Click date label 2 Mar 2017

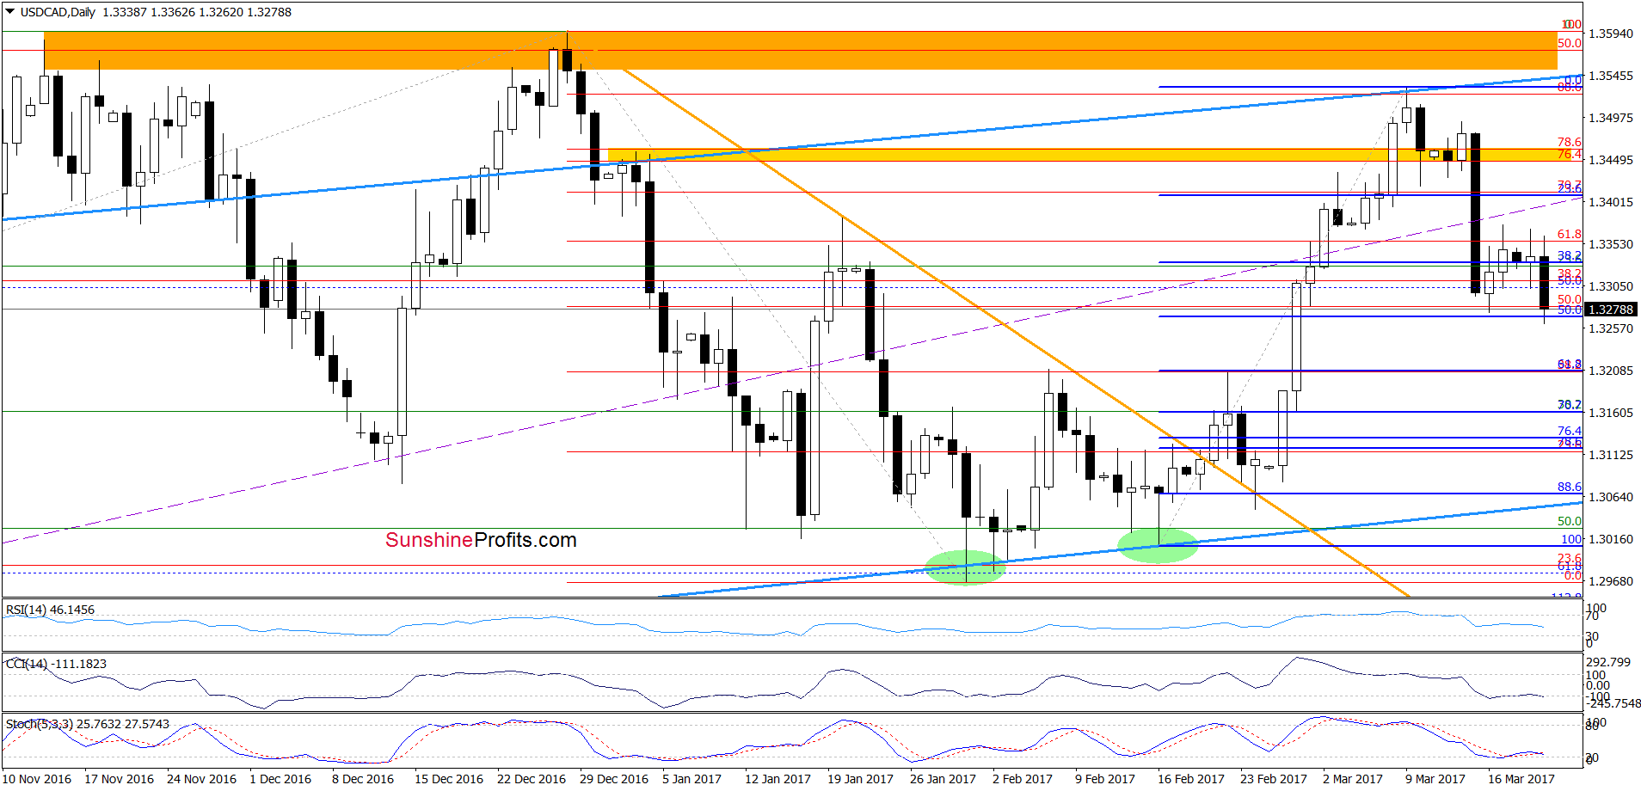pyautogui.click(x=1353, y=779)
